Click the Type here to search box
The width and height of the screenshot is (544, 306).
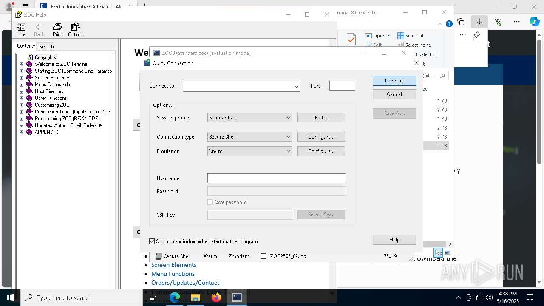82,297
